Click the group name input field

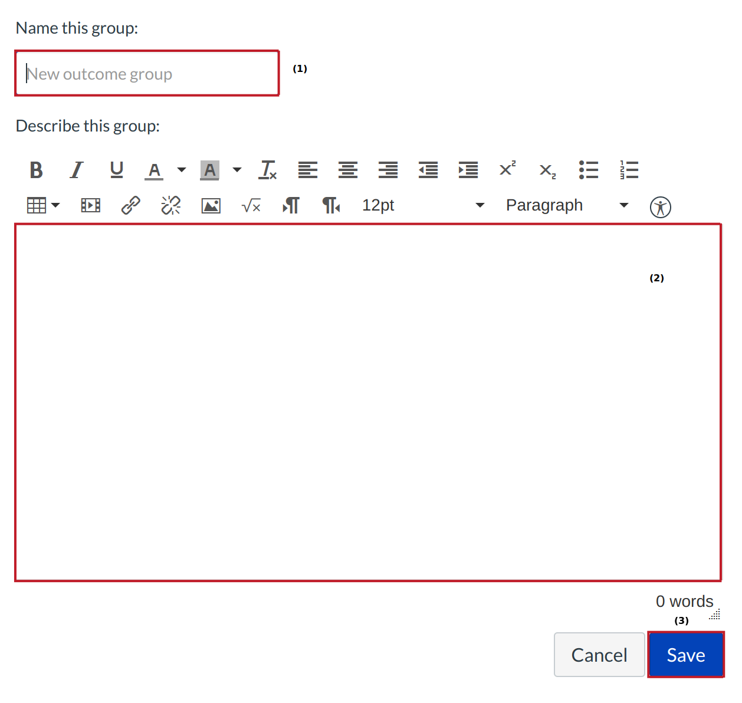coord(147,74)
